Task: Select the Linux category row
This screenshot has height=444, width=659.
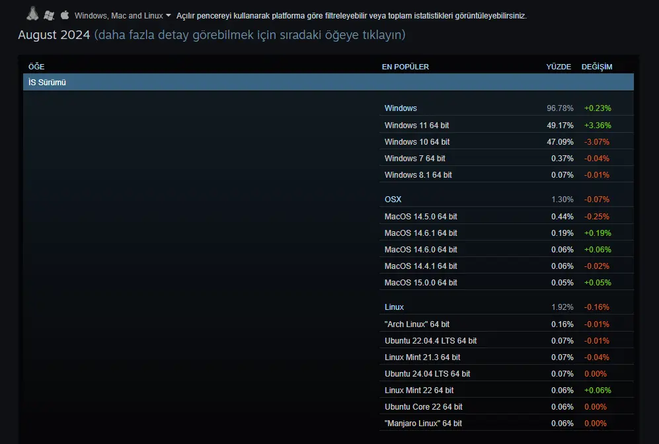Action: pyautogui.click(x=506, y=307)
